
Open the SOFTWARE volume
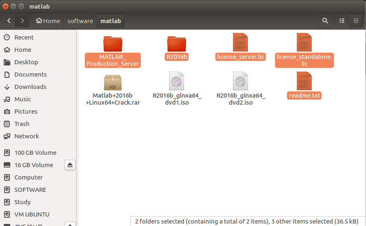pyautogui.click(x=38, y=190)
